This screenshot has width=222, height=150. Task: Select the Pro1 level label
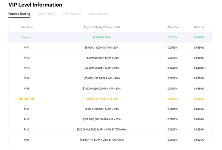click(27, 109)
